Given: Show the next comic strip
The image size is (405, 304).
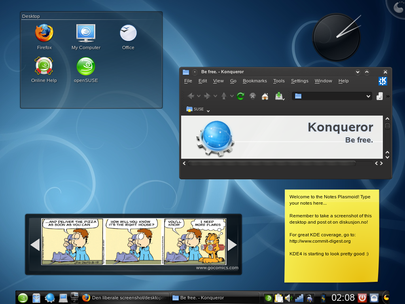Looking at the screenshot, I should tap(232, 245).
